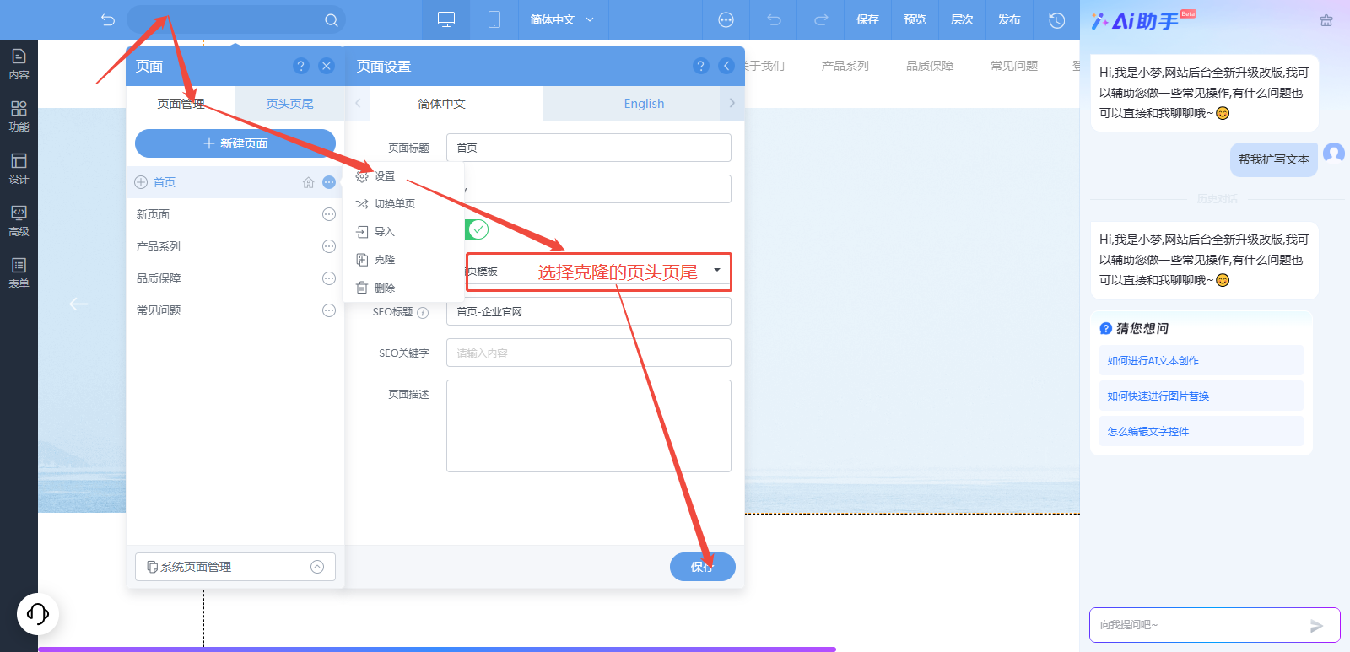Image resolution: width=1350 pixels, height=652 pixels.
Task: Click 发布 in top toolbar
Action: [1009, 19]
